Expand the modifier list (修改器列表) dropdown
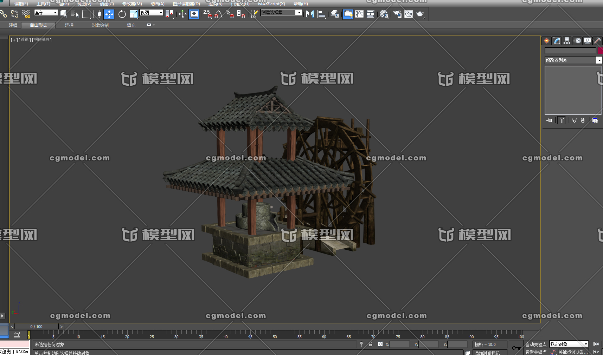The image size is (603, 355). (573, 60)
